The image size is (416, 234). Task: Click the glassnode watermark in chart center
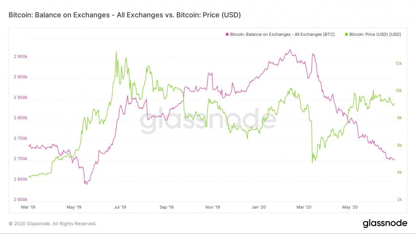(x=208, y=119)
